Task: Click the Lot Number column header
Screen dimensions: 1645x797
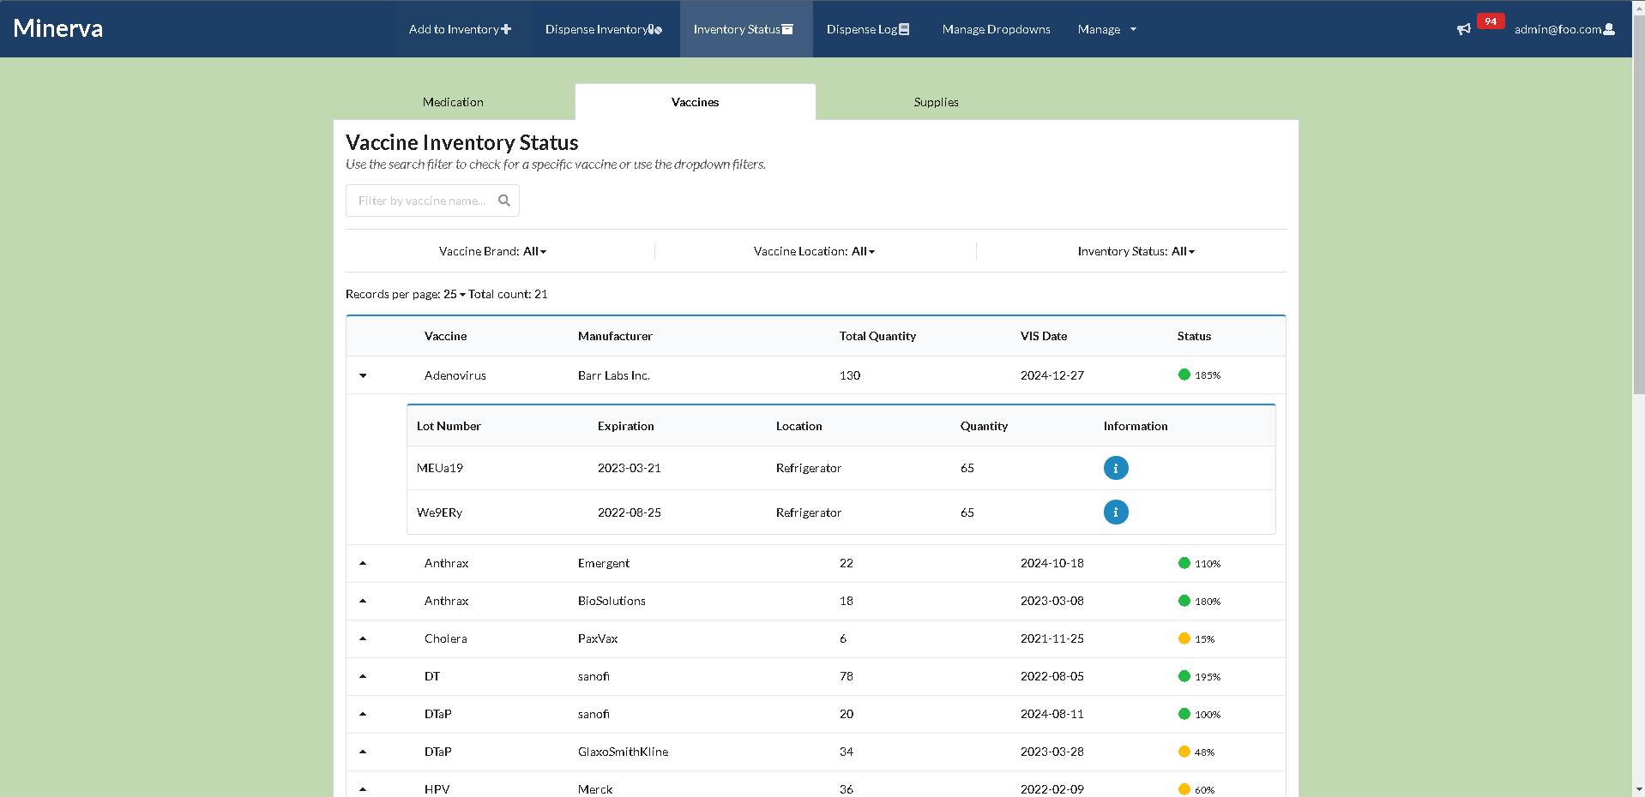Action: 449,426
